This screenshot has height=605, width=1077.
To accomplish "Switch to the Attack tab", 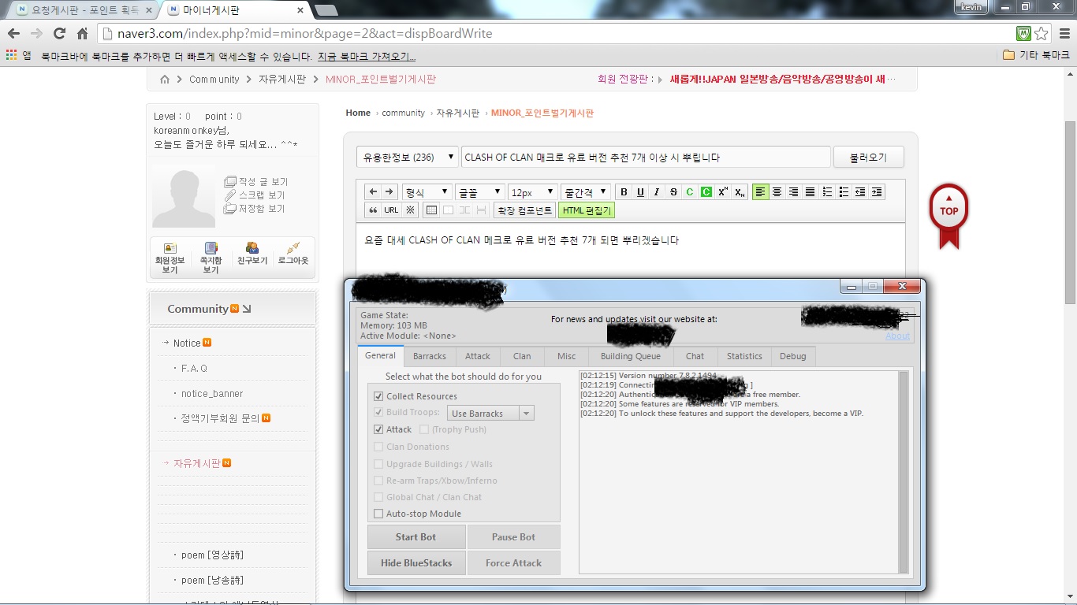I will coord(478,356).
